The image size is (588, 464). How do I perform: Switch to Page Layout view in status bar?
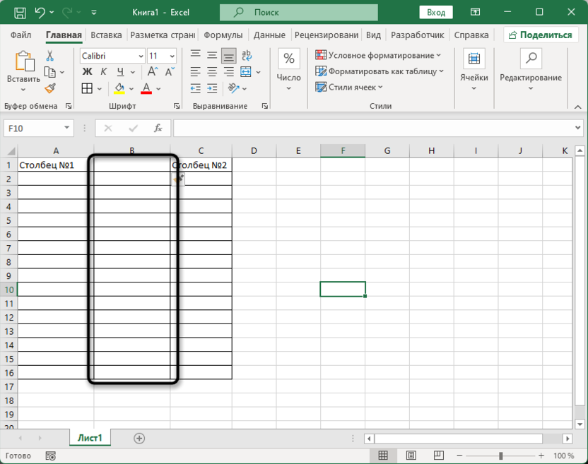(x=410, y=456)
